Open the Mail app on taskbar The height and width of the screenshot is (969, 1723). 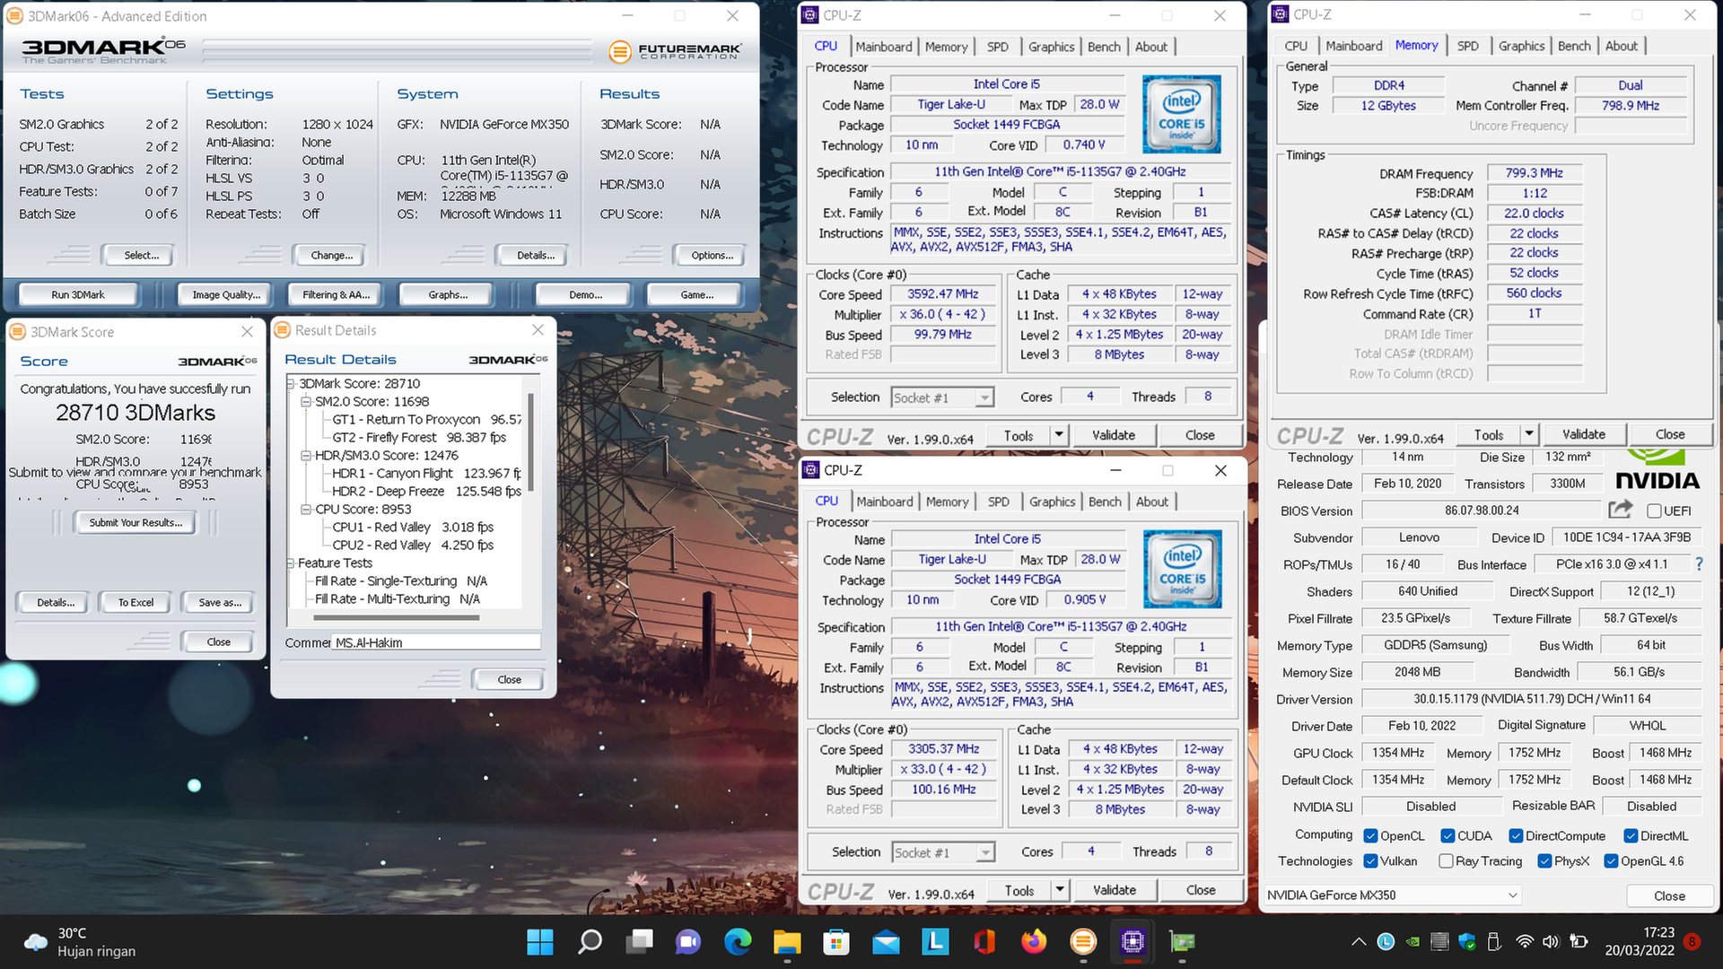point(886,941)
